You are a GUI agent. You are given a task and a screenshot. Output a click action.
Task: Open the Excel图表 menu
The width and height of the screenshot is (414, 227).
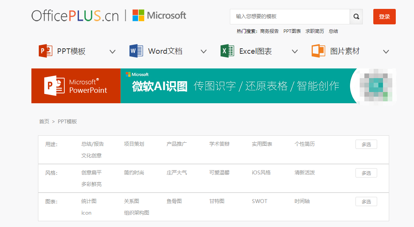pos(255,51)
